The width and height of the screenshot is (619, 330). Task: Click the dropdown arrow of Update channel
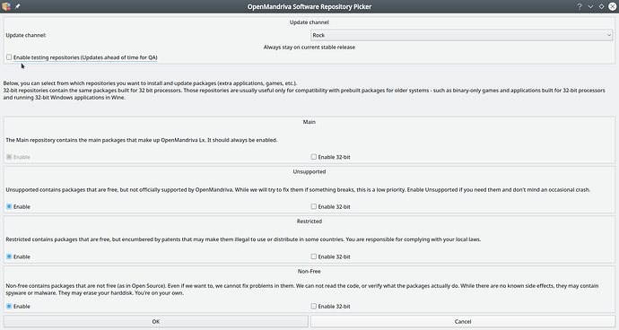(609, 35)
